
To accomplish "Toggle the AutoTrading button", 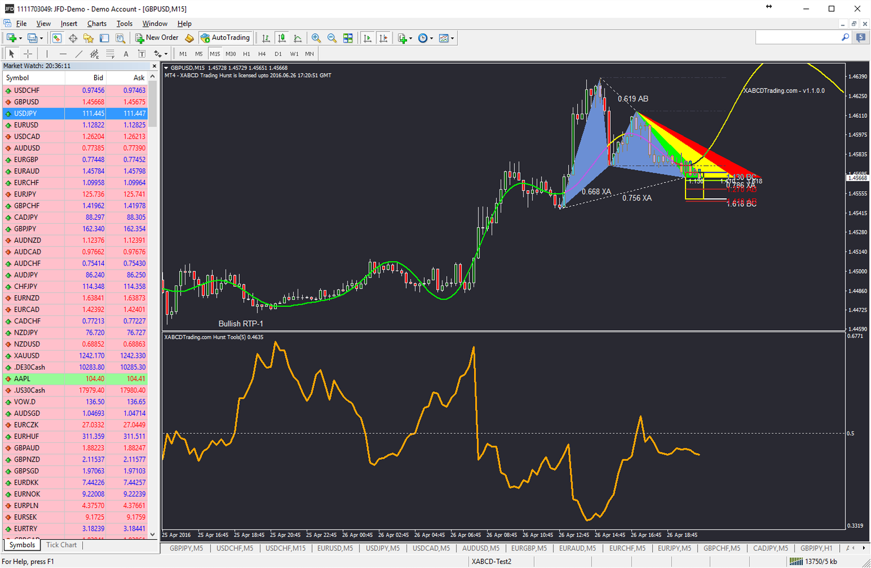I will 225,38.
